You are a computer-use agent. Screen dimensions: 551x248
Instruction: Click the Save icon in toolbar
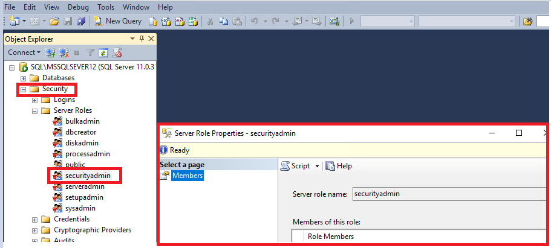(x=68, y=21)
